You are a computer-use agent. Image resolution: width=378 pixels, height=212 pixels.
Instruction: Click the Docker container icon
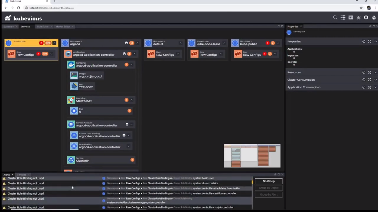[71, 65]
